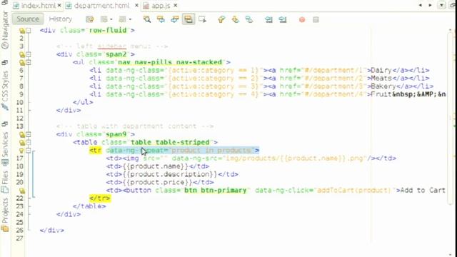Collapse the tr data-ng-repeat fold

pos(29,151)
